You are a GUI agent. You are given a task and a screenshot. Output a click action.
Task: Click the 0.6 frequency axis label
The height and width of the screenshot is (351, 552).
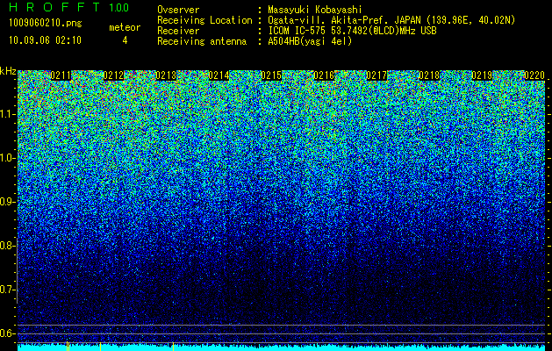[7, 333]
